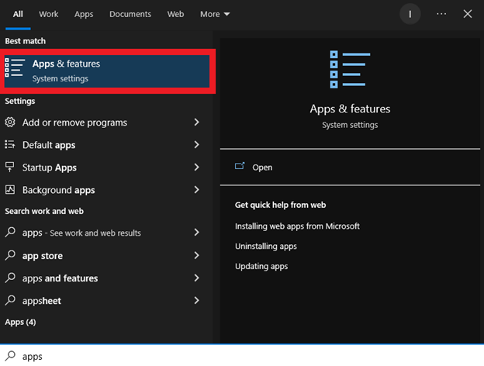
Task: Click the user account avatar circle
Action: coord(410,14)
